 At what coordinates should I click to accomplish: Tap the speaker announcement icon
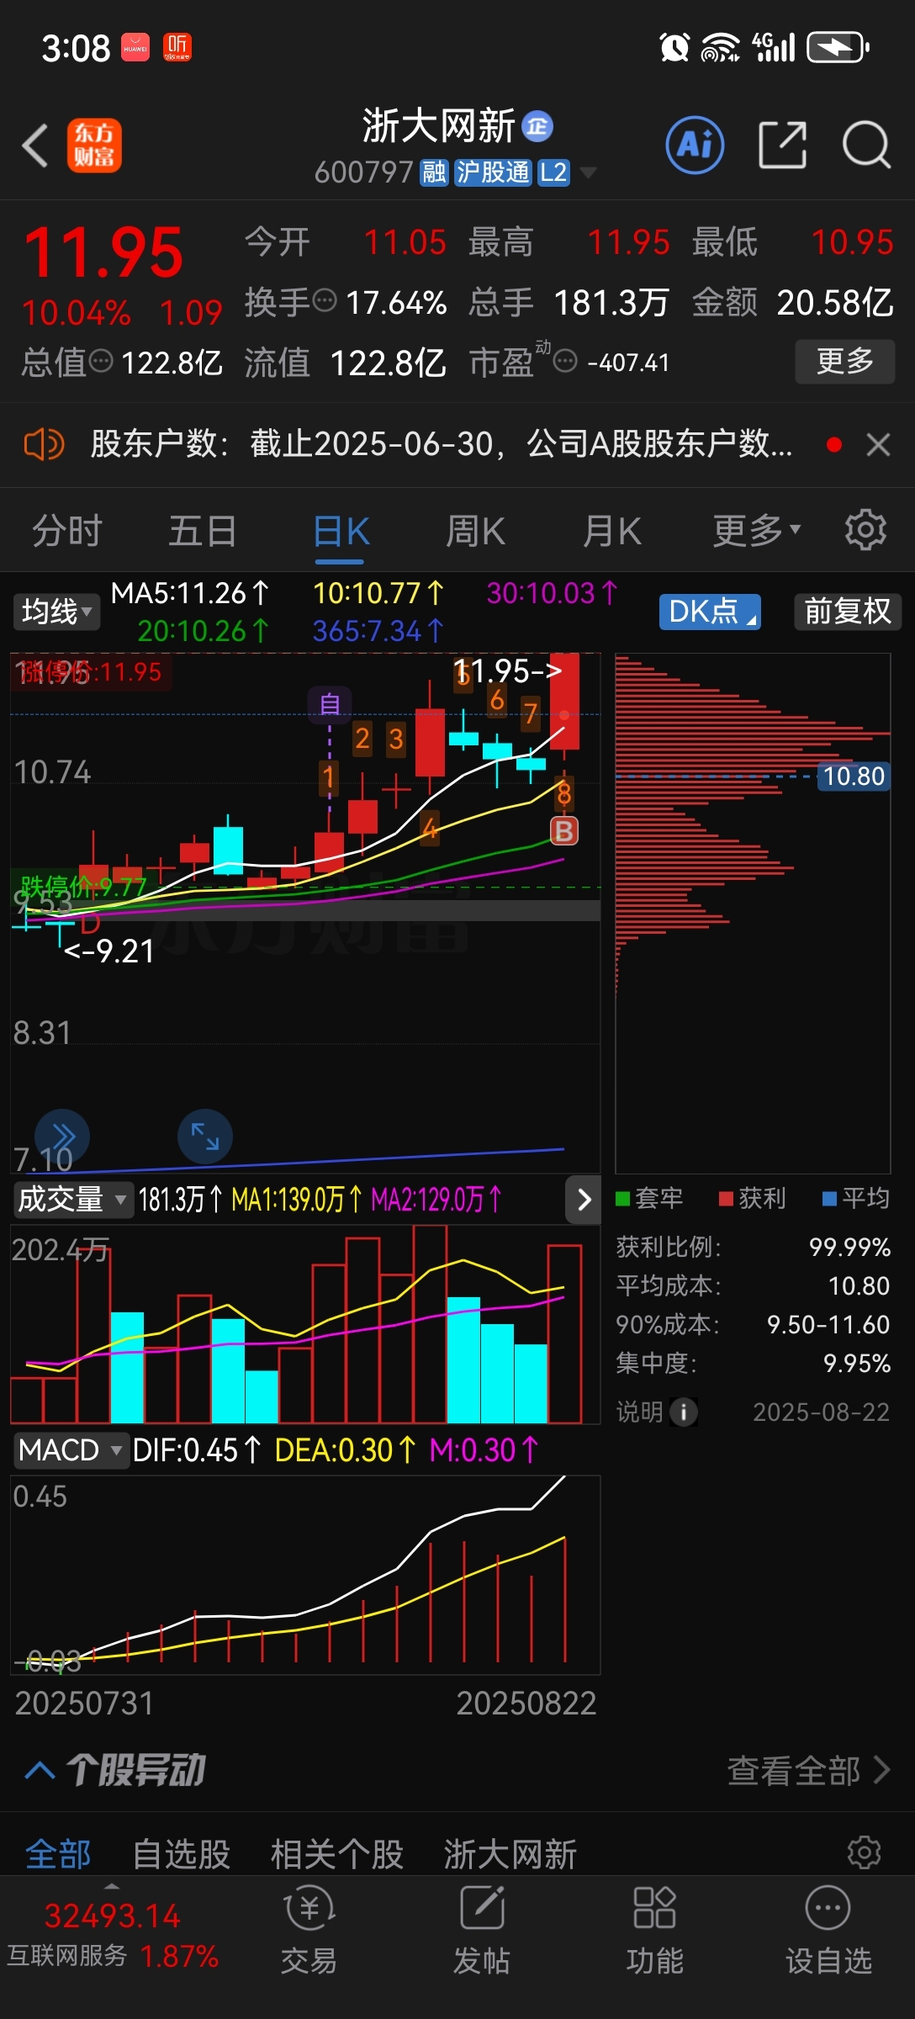(x=44, y=444)
